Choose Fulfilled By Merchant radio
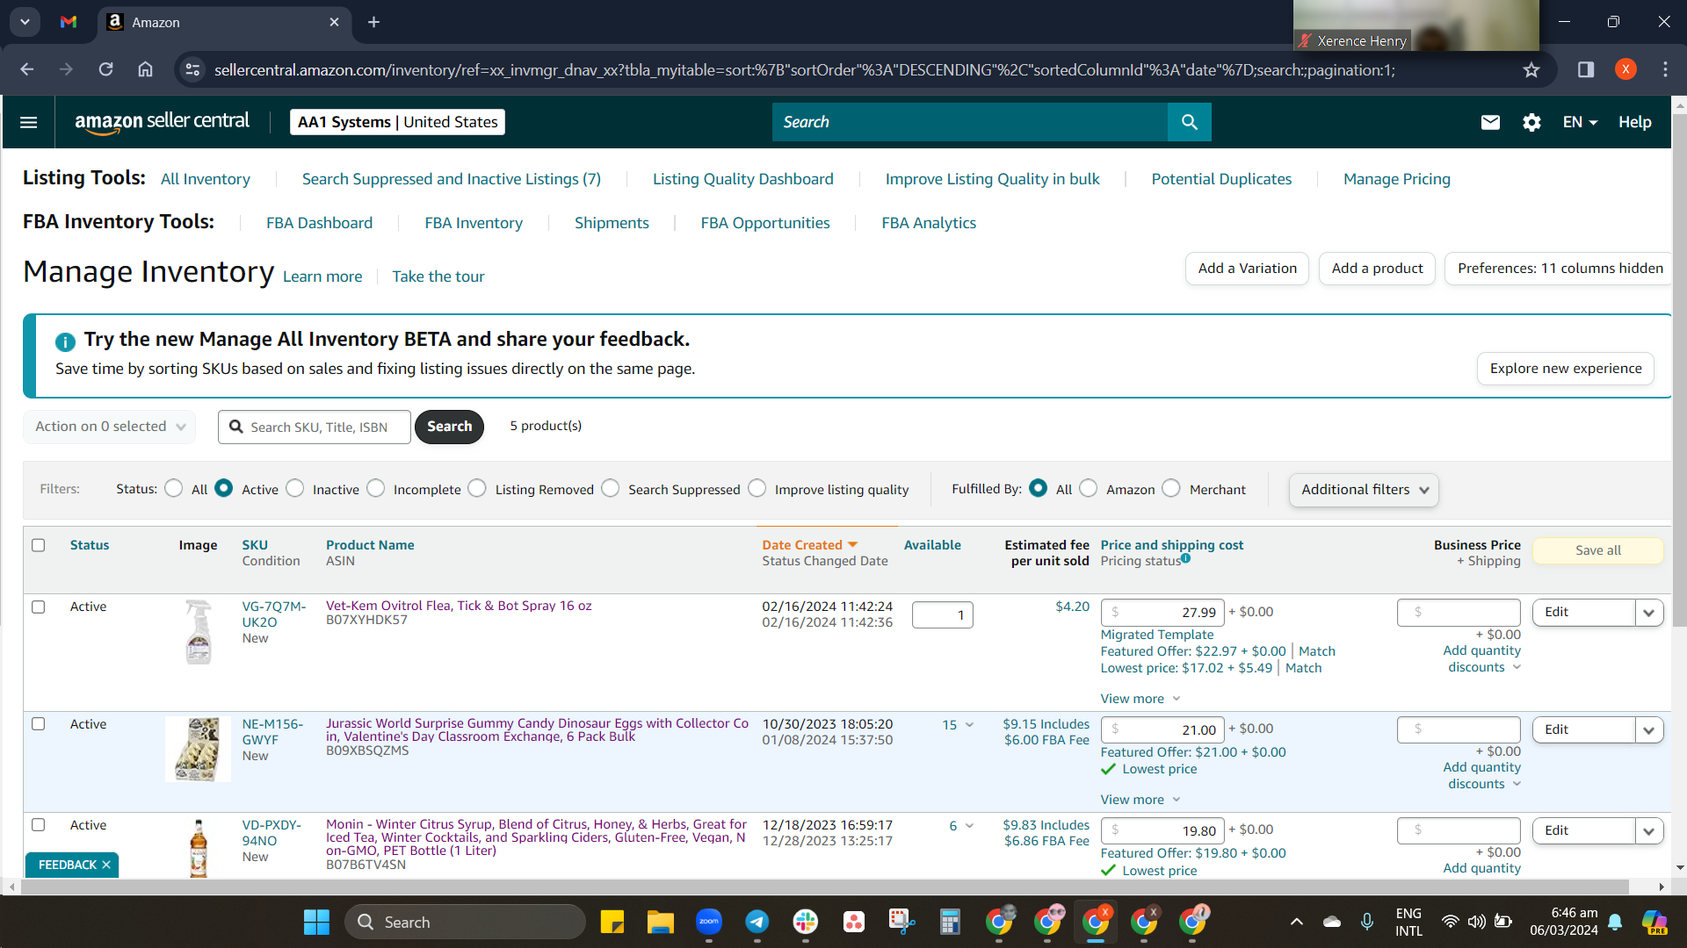 (1171, 488)
